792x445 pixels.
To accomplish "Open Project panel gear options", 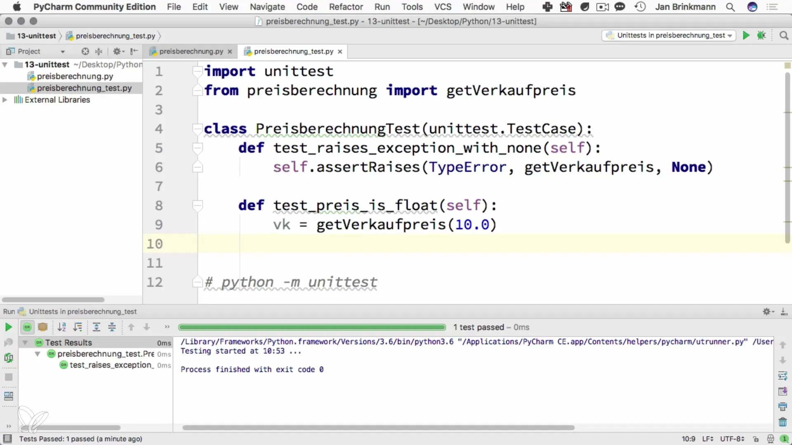I will coord(118,52).
